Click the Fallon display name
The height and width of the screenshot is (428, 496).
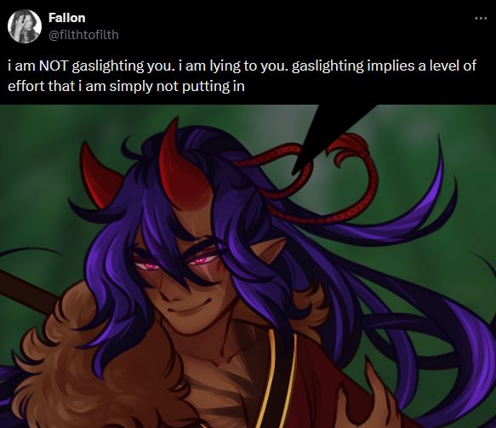coord(66,18)
